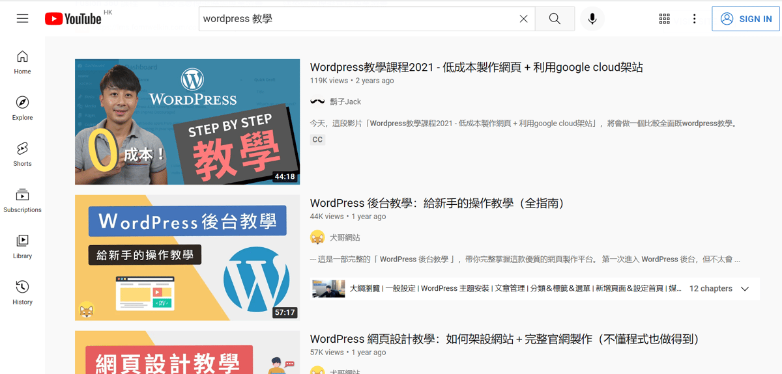This screenshot has width=782, height=374.
Task: Open the hamburger guide menu
Action: click(23, 19)
